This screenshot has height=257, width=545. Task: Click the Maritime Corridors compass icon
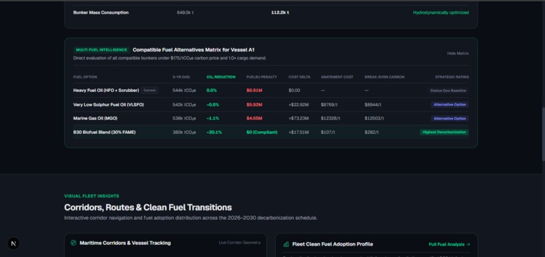pos(73,243)
